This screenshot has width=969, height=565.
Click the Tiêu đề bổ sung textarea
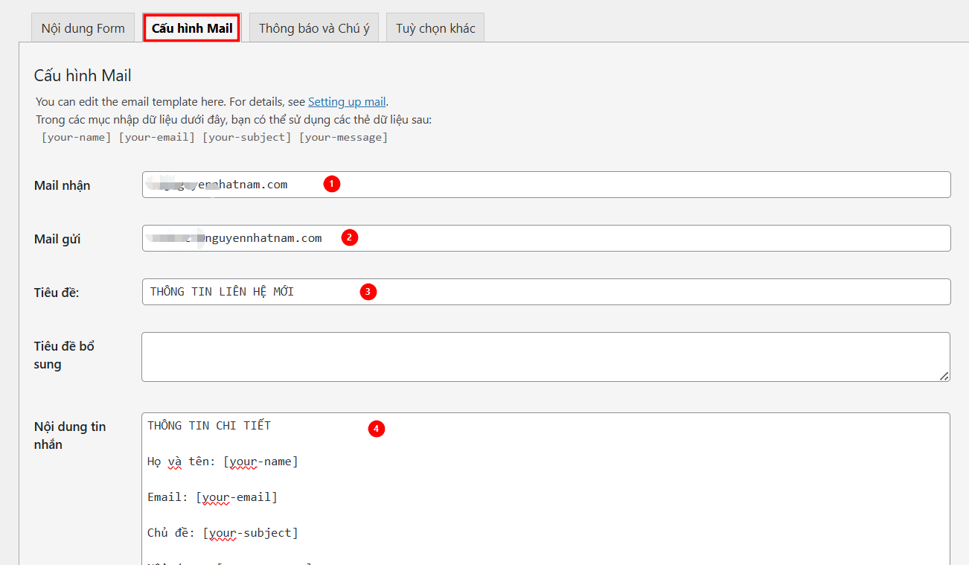pyautogui.click(x=546, y=357)
